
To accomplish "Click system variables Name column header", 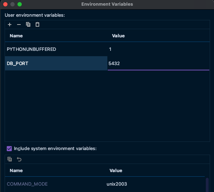I will [16, 171].
